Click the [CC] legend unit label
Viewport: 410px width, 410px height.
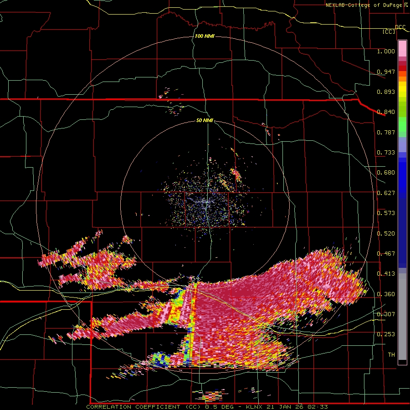tap(389, 32)
